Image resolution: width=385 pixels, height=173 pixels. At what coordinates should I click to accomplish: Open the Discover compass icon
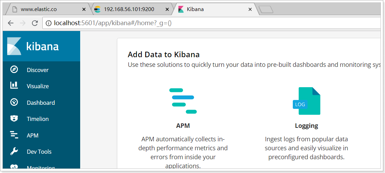click(x=14, y=70)
